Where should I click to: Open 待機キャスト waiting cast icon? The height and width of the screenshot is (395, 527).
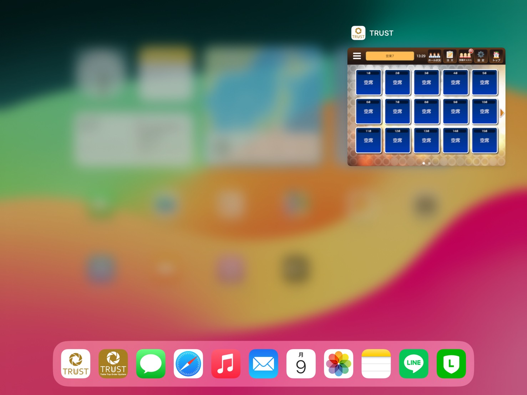coord(465,56)
